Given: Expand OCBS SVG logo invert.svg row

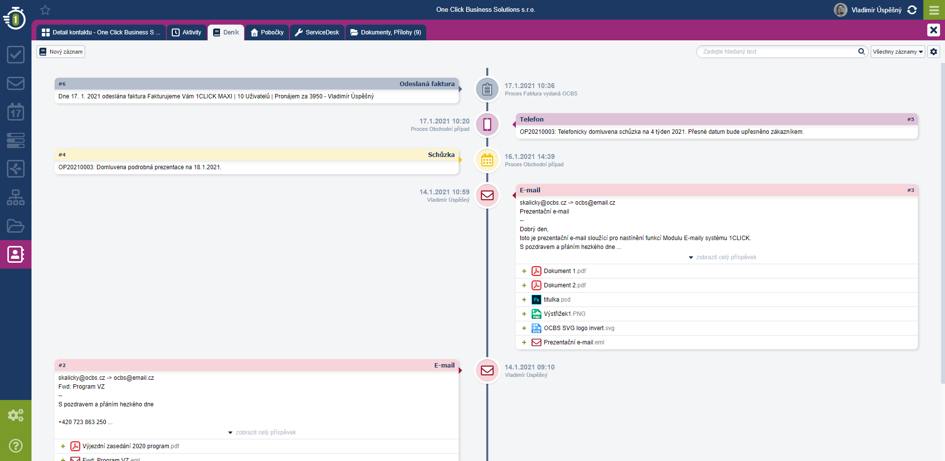Looking at the screenshot, I should tap(524, 328).
